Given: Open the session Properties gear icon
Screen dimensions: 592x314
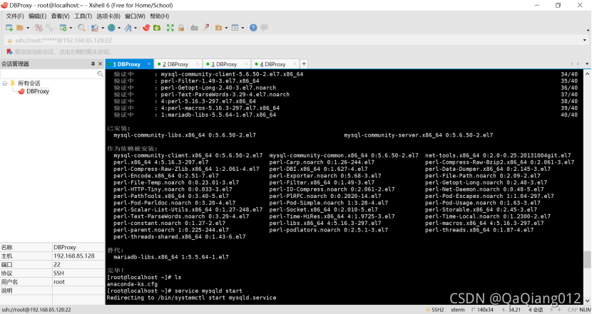Looking at the screenshot, I should pyautogui.click(x=63, y=28).
